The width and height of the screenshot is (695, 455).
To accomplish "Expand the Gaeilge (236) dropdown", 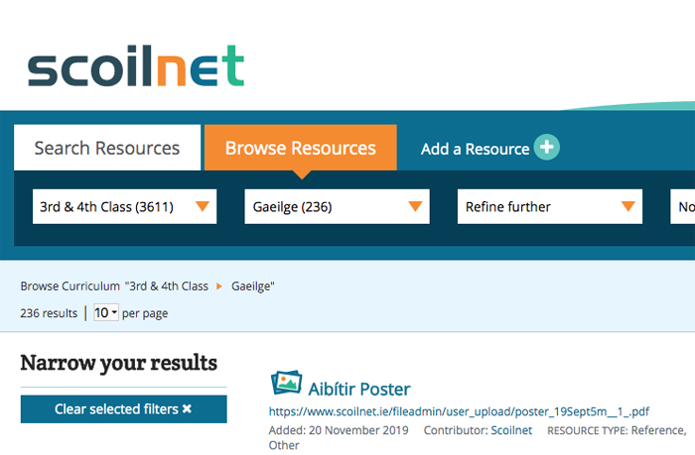I will coord(337,207).
